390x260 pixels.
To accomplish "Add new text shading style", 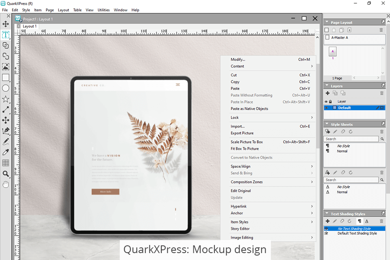I will coord(327,221).
